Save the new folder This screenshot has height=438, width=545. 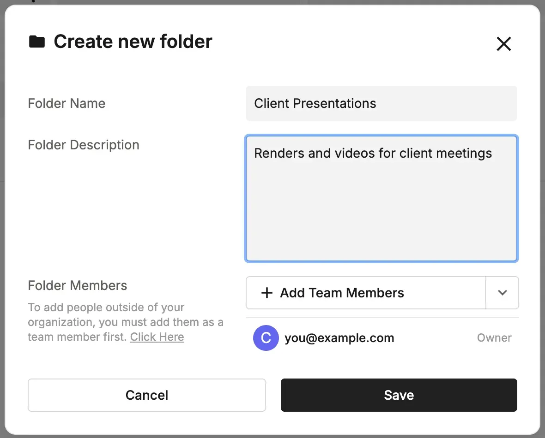(399, 395)
